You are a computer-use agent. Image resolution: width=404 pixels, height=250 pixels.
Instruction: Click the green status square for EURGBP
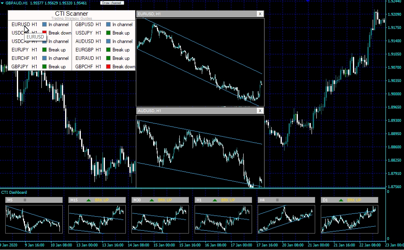[x=108, y=50]
